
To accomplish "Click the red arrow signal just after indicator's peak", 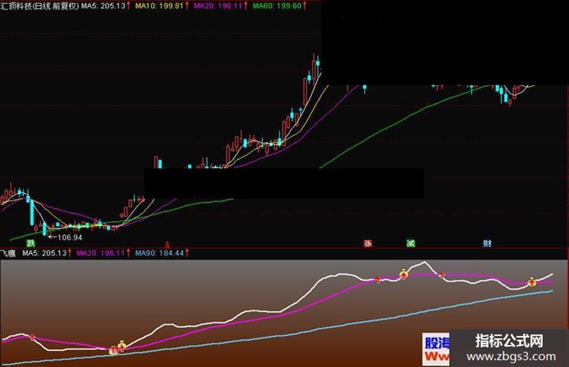I will (x=441, y=275).
